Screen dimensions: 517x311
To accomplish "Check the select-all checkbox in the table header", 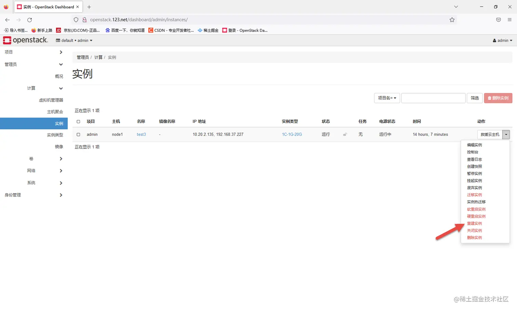I will [78, 121].
